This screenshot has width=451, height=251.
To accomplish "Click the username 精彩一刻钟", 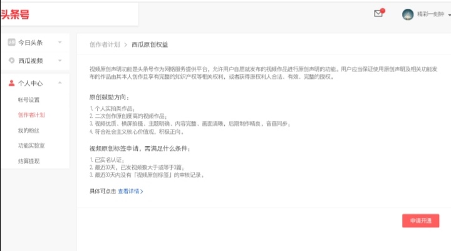I will [430, 14].
